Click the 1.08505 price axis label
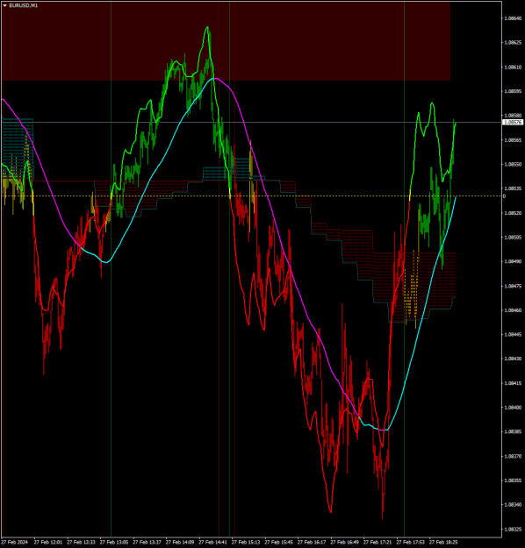Viewport: 525px width, 548px height. click(x=513, y=238)
